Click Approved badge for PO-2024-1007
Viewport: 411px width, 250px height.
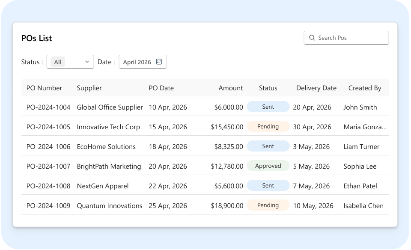(x=268, y=166)
